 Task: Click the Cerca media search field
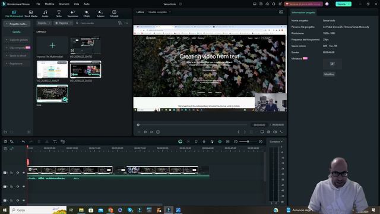pyautogui.click(x=94, y=23)
